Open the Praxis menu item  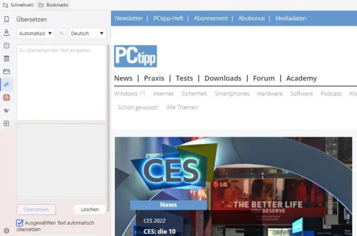click(154, 78)
